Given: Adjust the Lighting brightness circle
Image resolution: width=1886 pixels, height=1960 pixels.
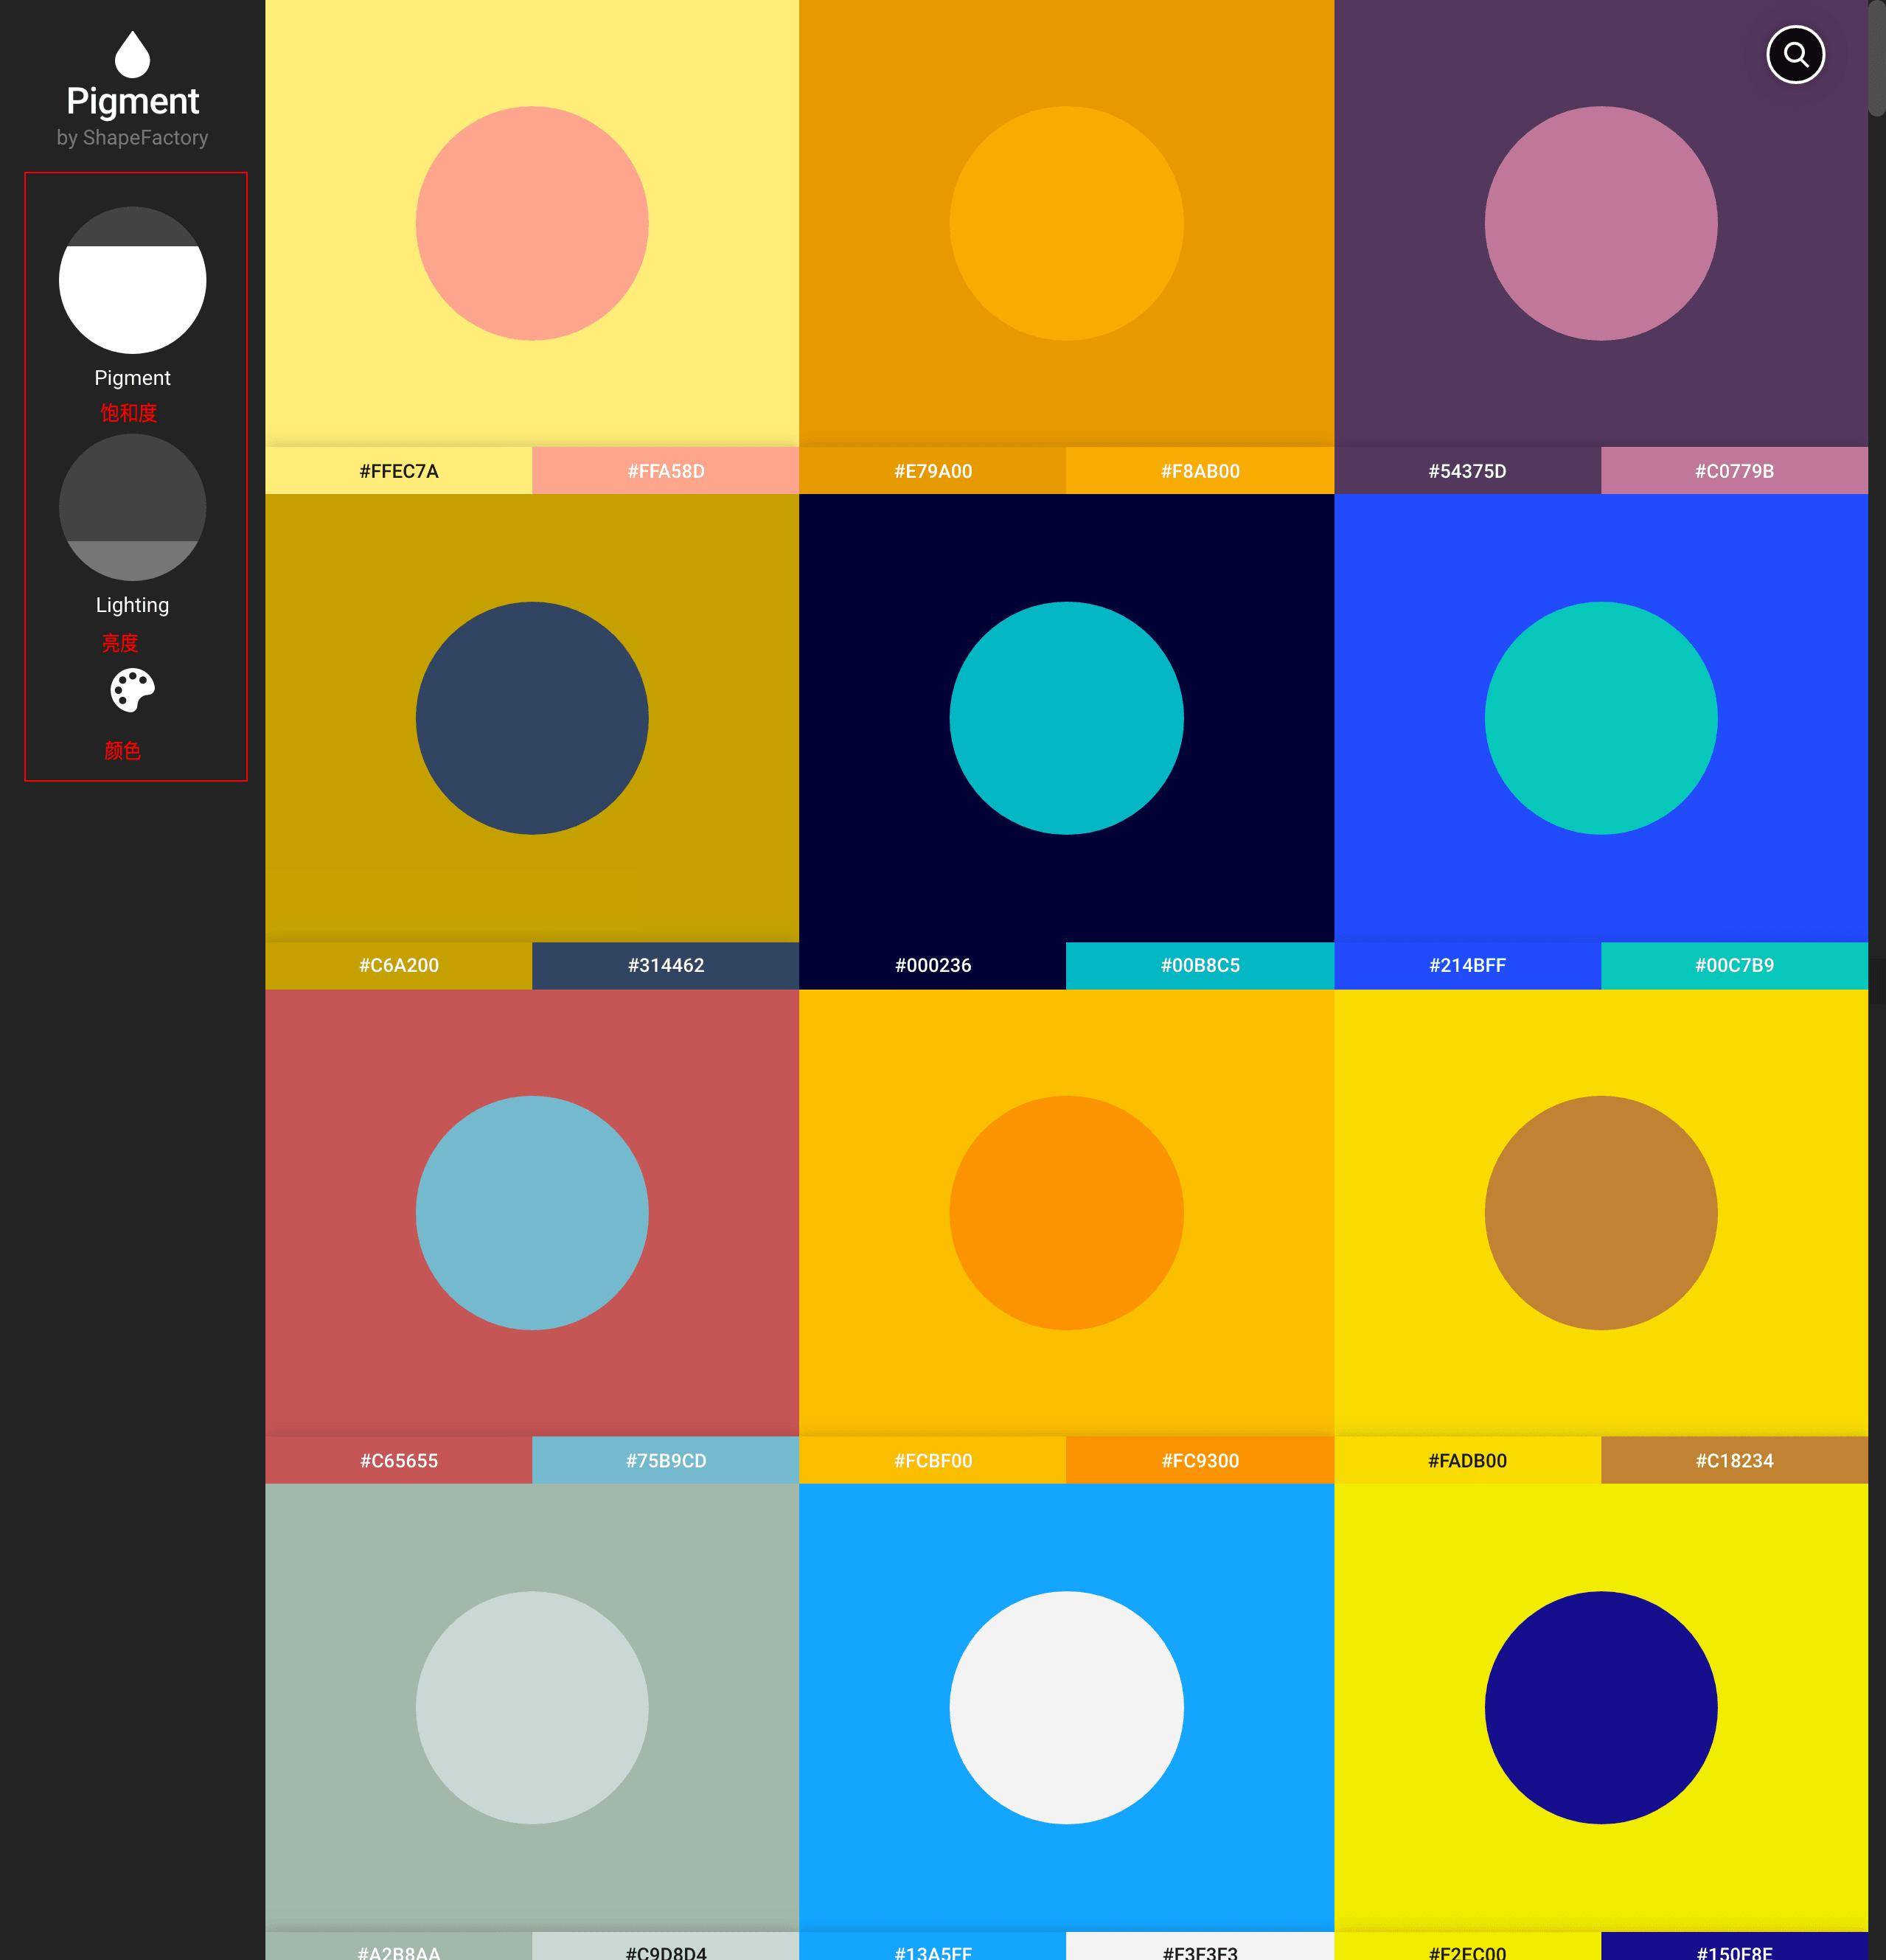Looking at the screenshot, I should click(132, 507).
